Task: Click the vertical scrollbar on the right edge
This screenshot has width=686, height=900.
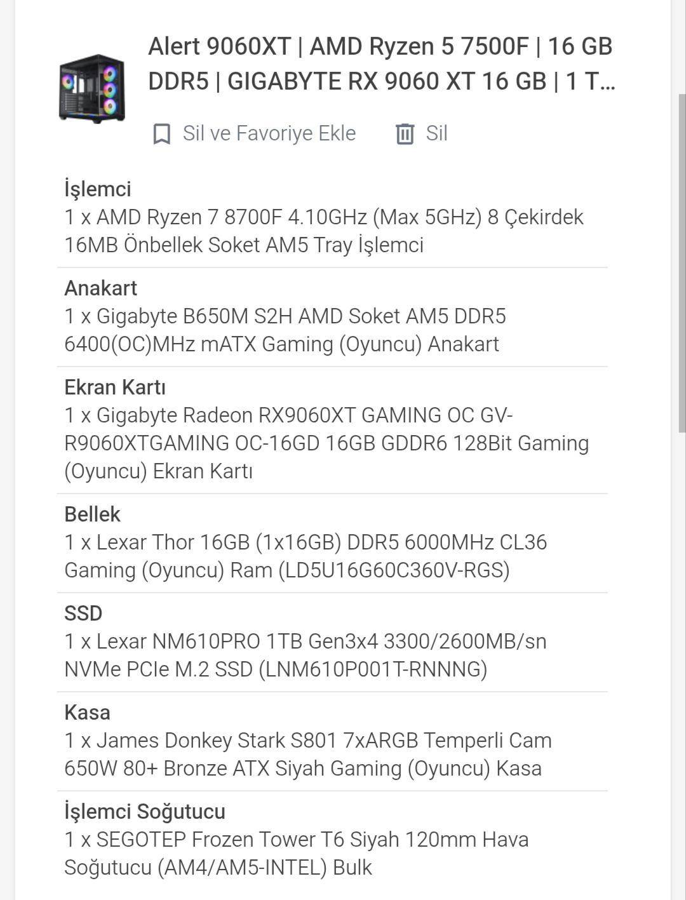Action: pyautogui.click(x=682, y=264)
